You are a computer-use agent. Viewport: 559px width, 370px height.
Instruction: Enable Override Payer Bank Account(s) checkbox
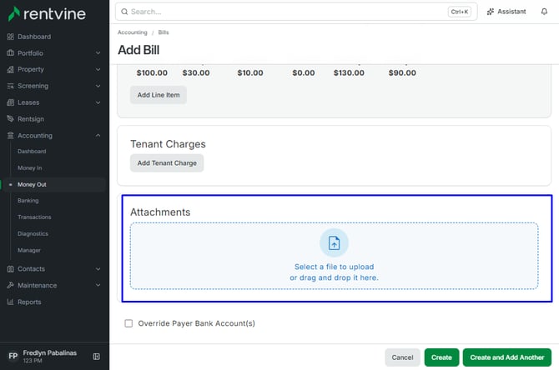pyautogui.click(x=128, y=323)
